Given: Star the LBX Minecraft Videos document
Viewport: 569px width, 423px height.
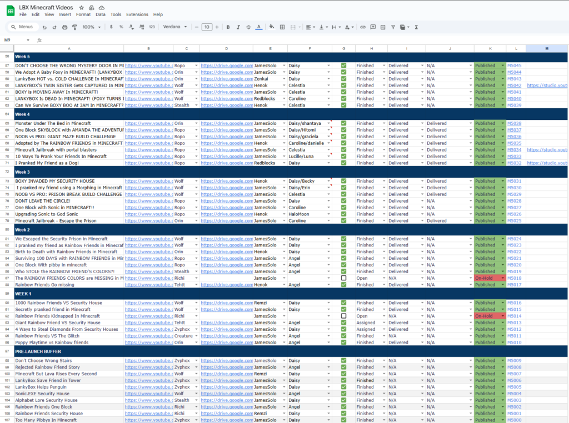Looking at the screenshot, I should coord(82,8).
